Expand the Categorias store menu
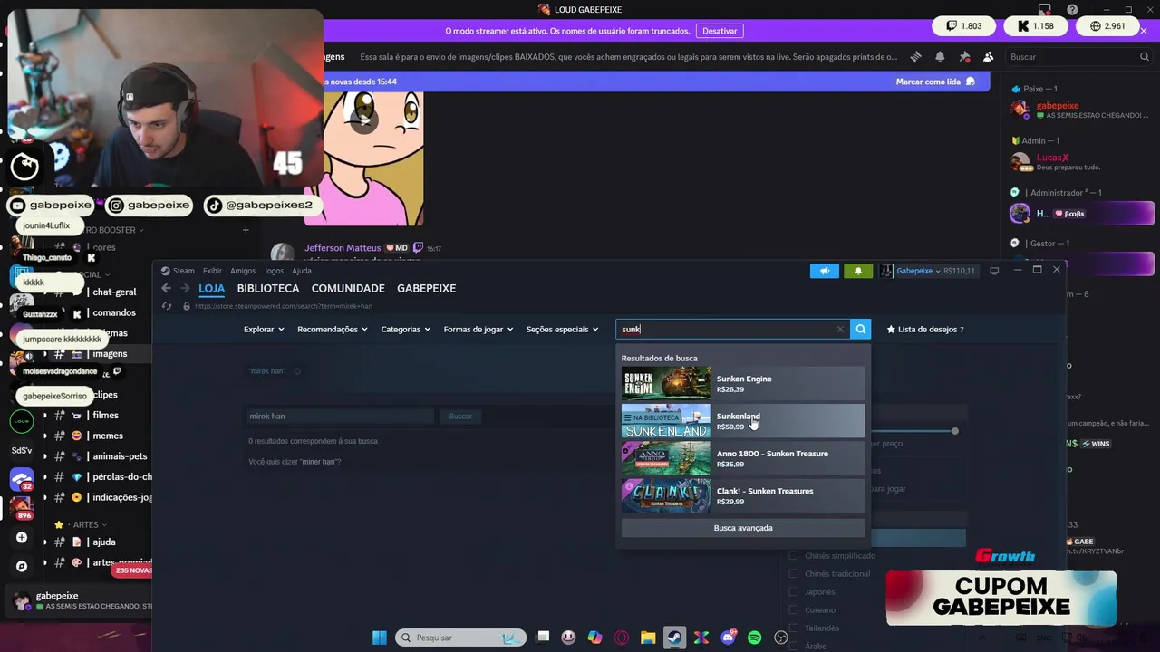Screen dimensions: 1160x652 406,330
